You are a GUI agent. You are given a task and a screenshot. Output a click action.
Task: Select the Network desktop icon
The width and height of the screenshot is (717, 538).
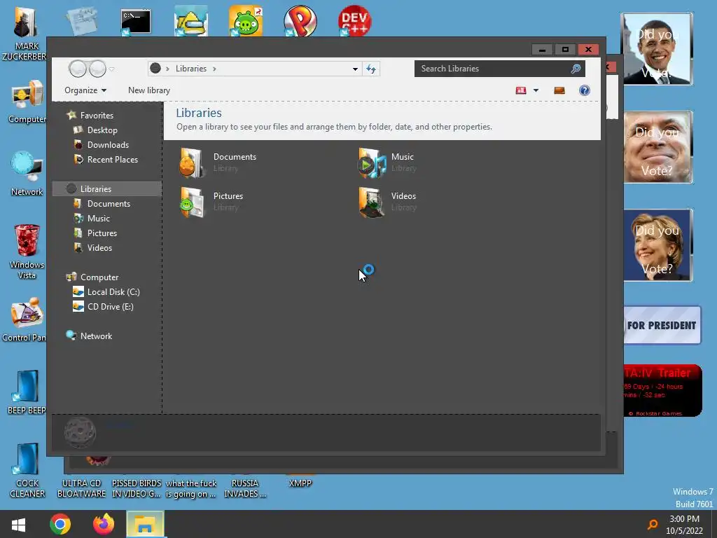click(27, 174)
